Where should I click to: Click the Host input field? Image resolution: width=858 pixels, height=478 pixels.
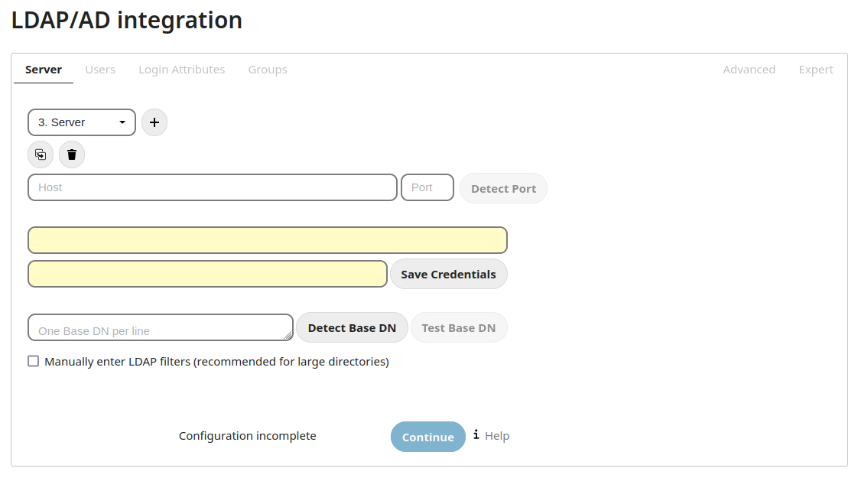pos(212,187)
